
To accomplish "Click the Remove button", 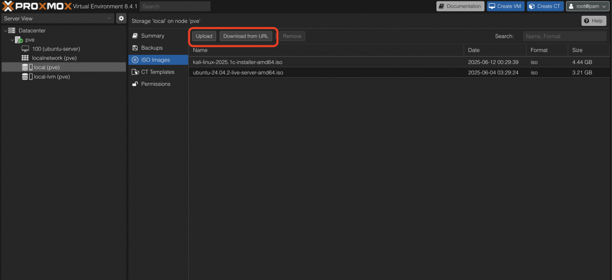I will pos(292,36).
